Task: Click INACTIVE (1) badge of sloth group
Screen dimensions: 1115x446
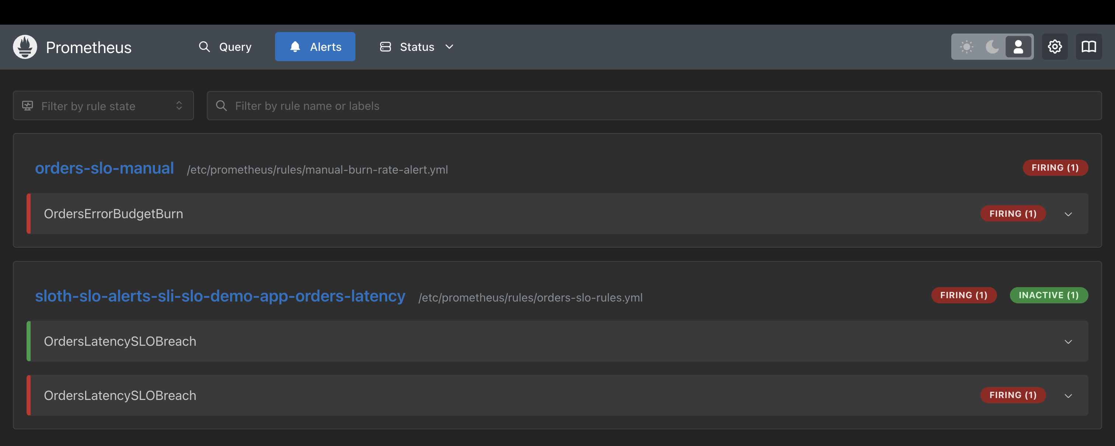Action: click(1048, 296)
